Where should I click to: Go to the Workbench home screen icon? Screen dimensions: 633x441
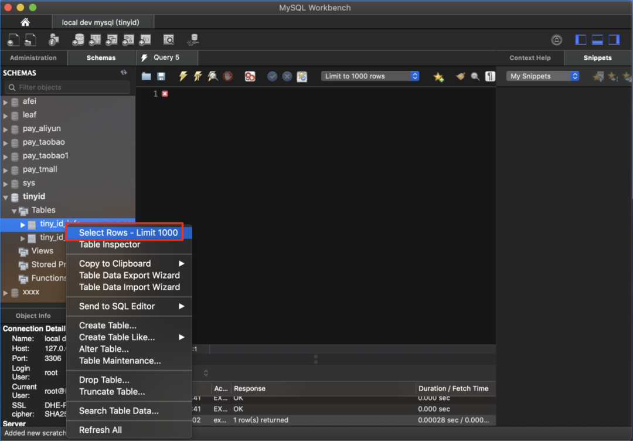pos(25,22)
